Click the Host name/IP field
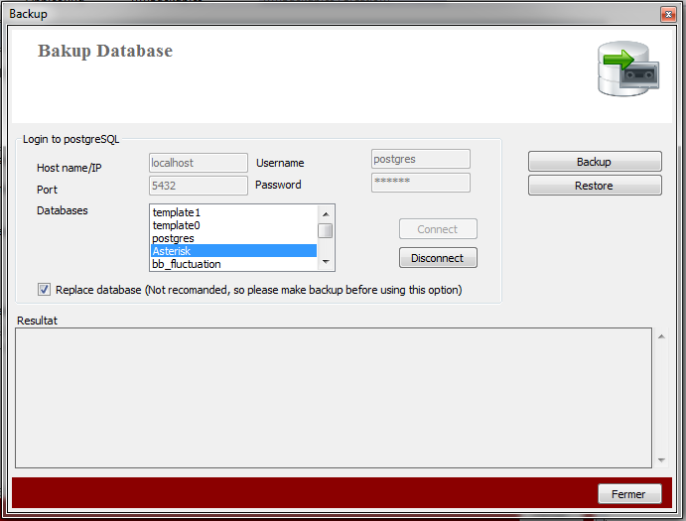Viewport: 686px width, 521px height. pos(198,163)
